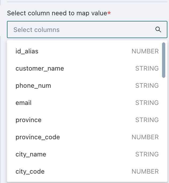Click the scrollbar track below the thumb
The height and width of the screenshot is (183, 169).
pos(164,128)
